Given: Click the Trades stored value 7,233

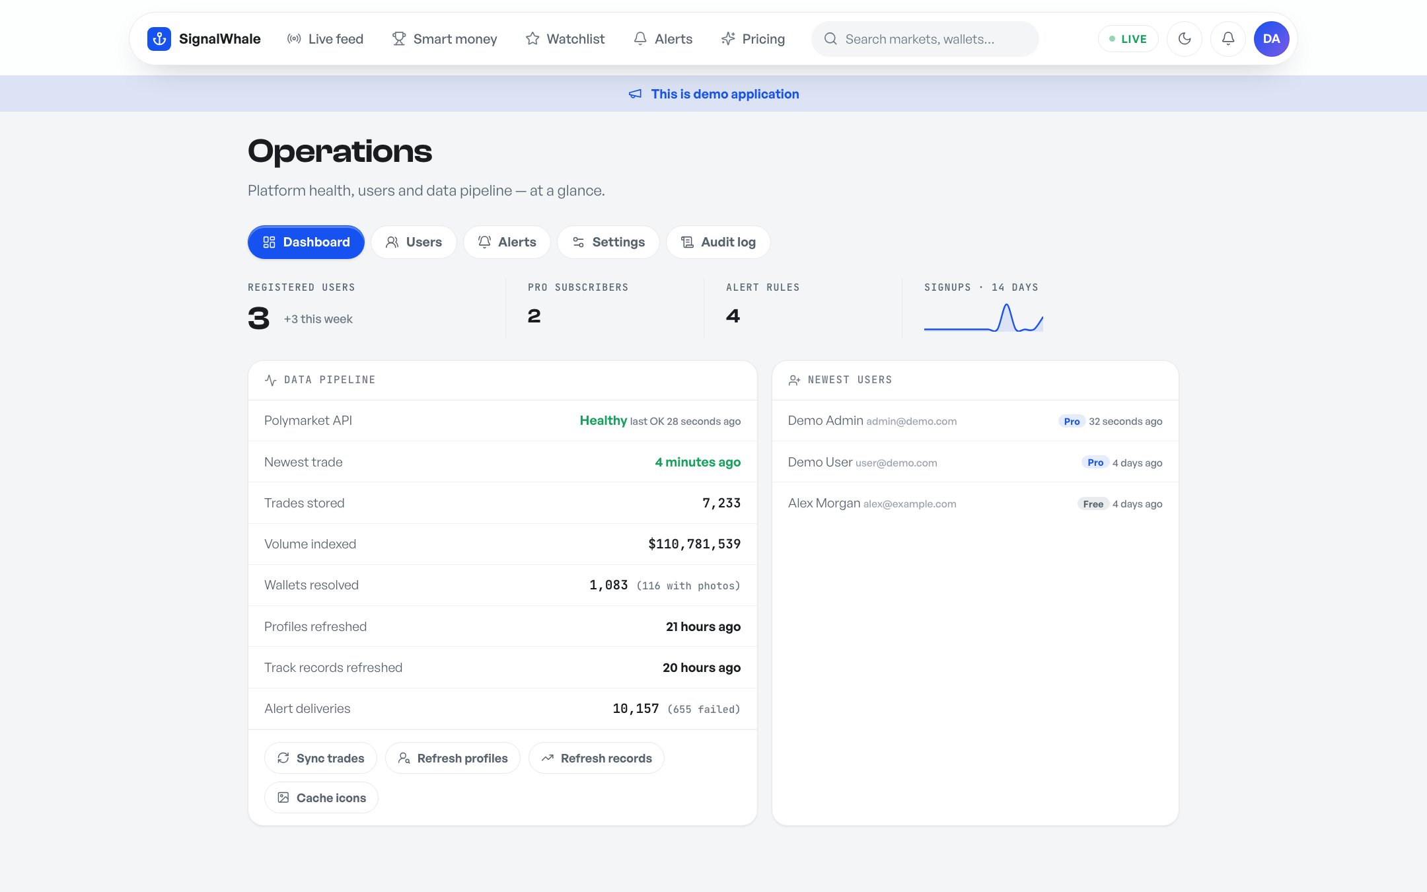Looking at the screenshot, I should click(x=721, y=503).
